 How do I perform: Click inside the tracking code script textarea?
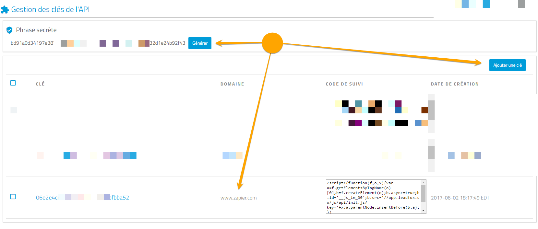point(373,197)
